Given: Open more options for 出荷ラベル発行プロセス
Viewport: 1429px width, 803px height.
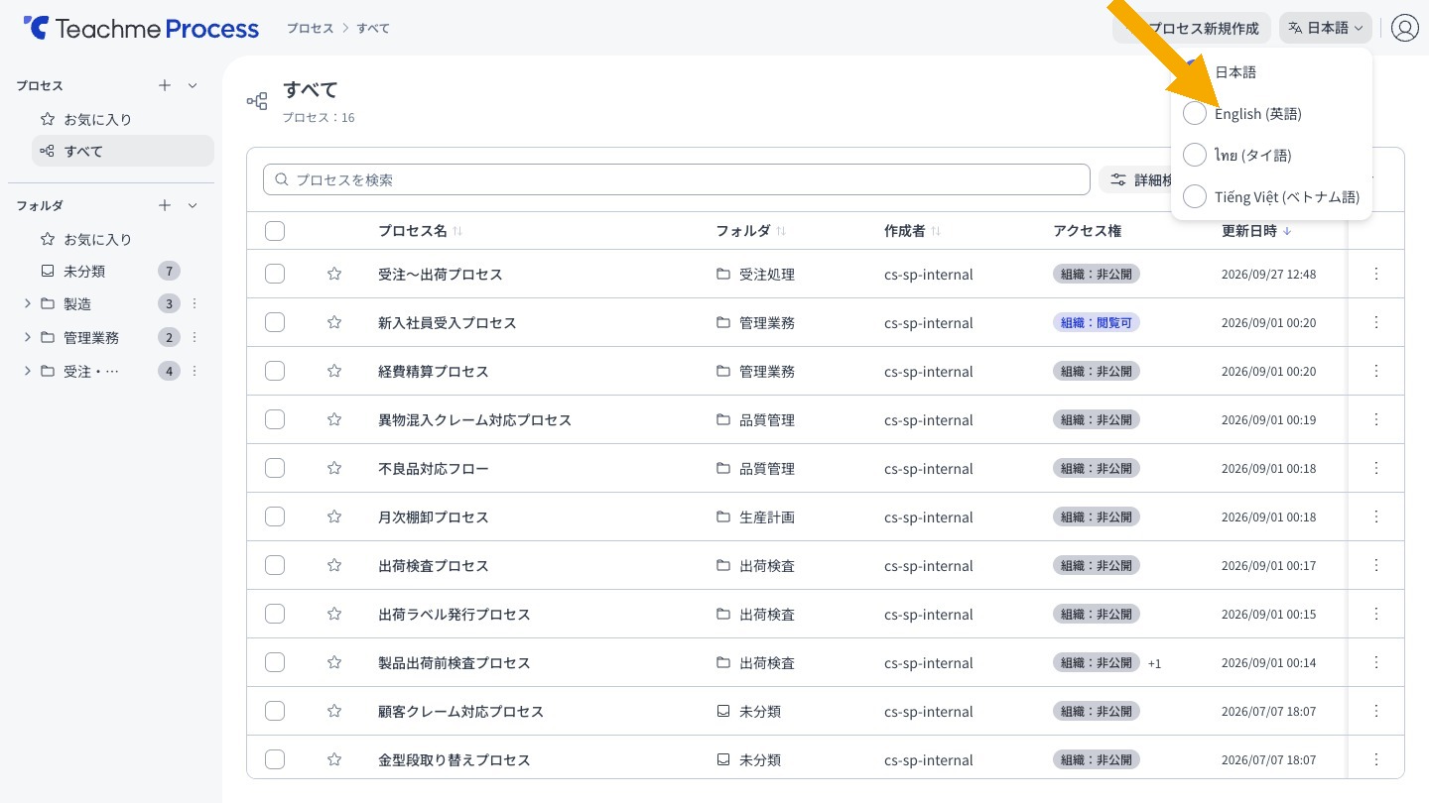Looking at the screenshot, I should [x=1376, y=614].
